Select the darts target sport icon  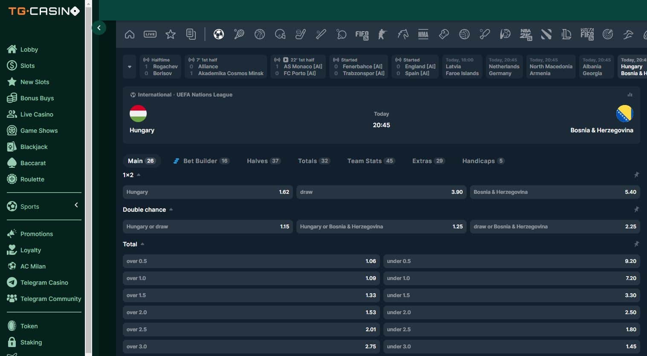pos(608,34)
